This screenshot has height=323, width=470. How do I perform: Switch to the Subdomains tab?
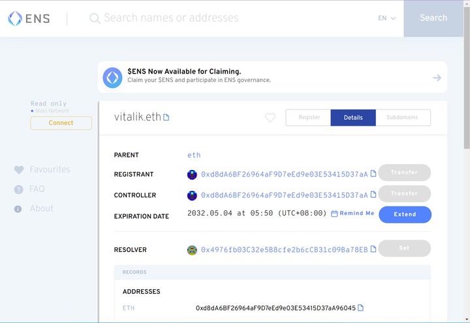click(403, 118)
